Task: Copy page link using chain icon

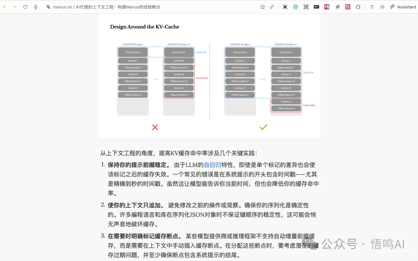Action: (272, 7)
